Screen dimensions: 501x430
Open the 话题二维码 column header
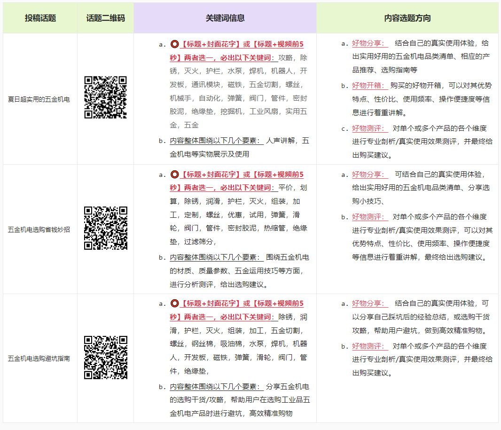(106, 18)
